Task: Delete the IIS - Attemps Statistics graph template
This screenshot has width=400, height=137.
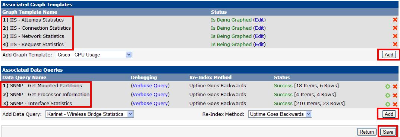Action: click(x=395, y=20)
